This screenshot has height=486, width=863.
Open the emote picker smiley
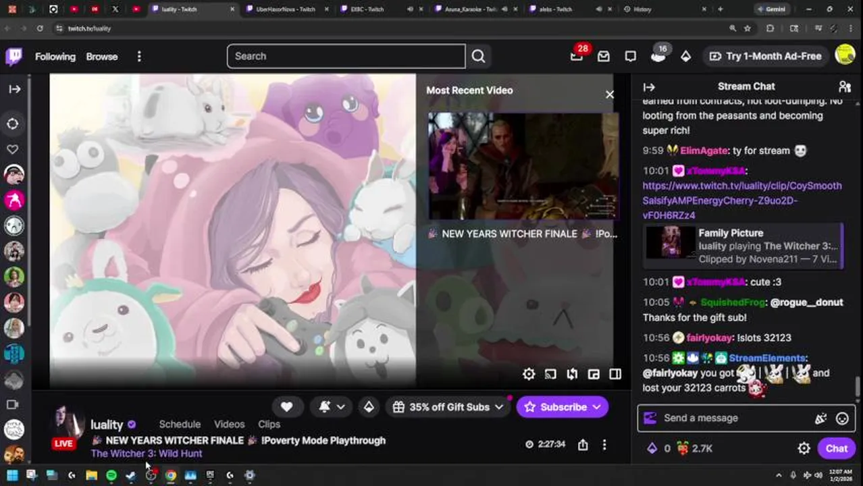pos(842,418)
